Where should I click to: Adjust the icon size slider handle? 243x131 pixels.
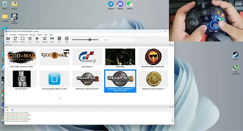tap(90, 40)
